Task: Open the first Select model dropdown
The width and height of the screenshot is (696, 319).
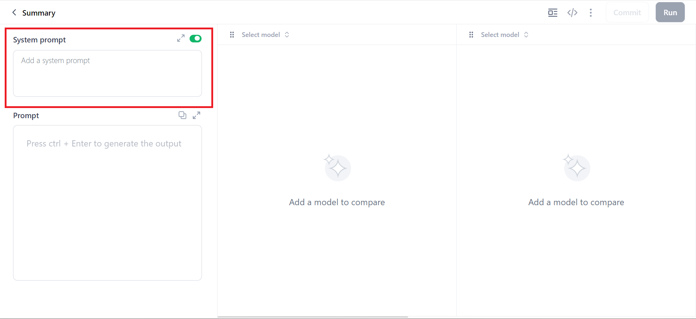Action: tap(265, 35)
